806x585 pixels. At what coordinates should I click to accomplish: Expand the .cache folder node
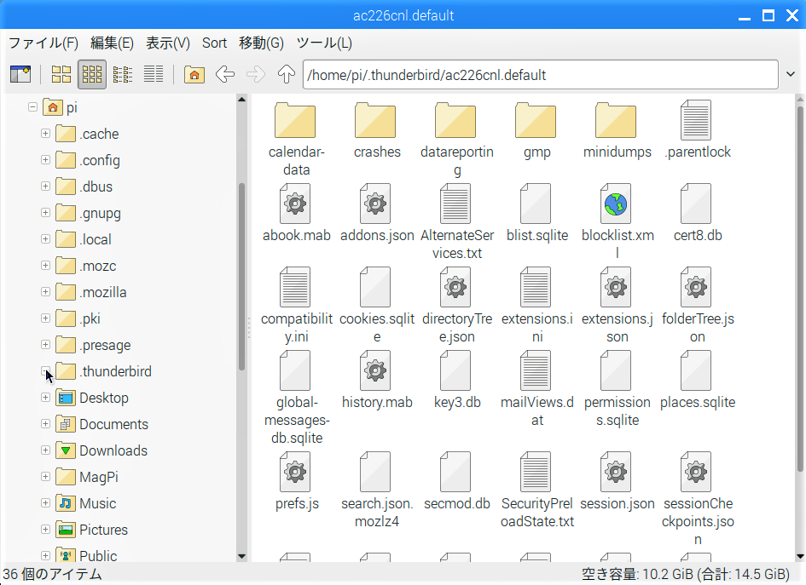pos(45,134)
